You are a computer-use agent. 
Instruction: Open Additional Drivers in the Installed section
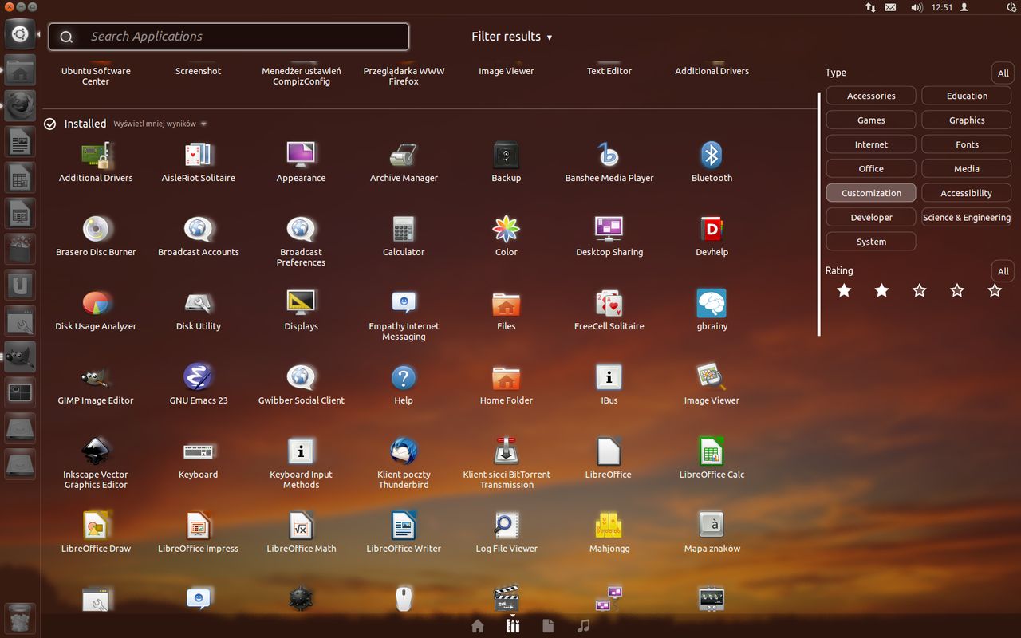pos(96,162)
